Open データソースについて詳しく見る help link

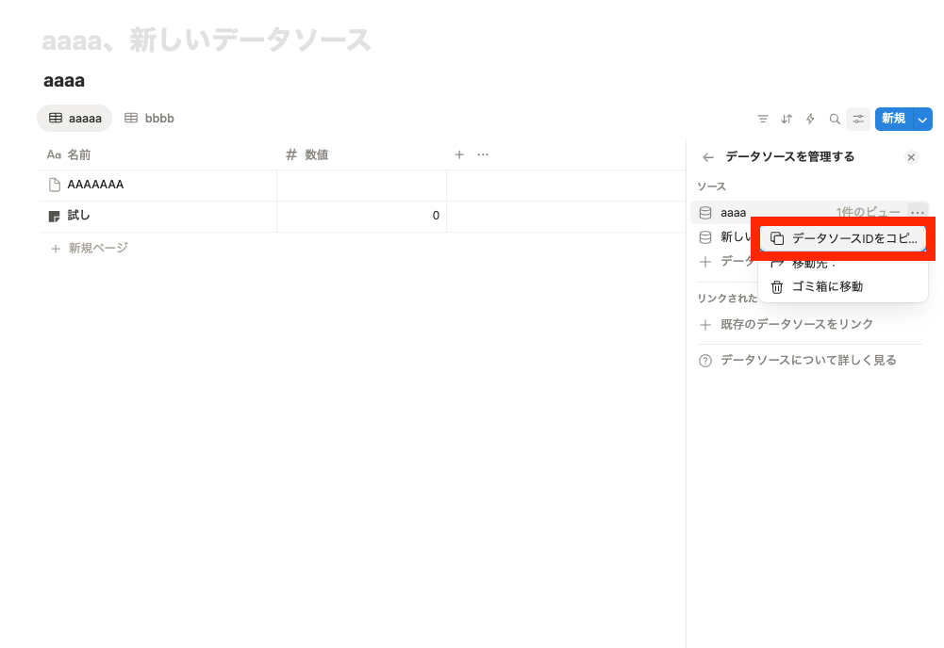tap(807, 360)
